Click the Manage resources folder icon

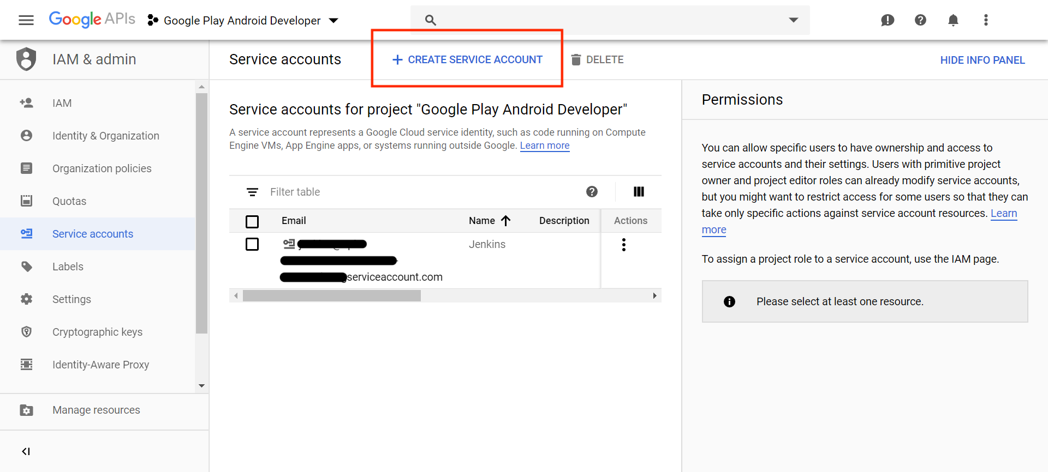pyautogui.click(x=26, y=410)
